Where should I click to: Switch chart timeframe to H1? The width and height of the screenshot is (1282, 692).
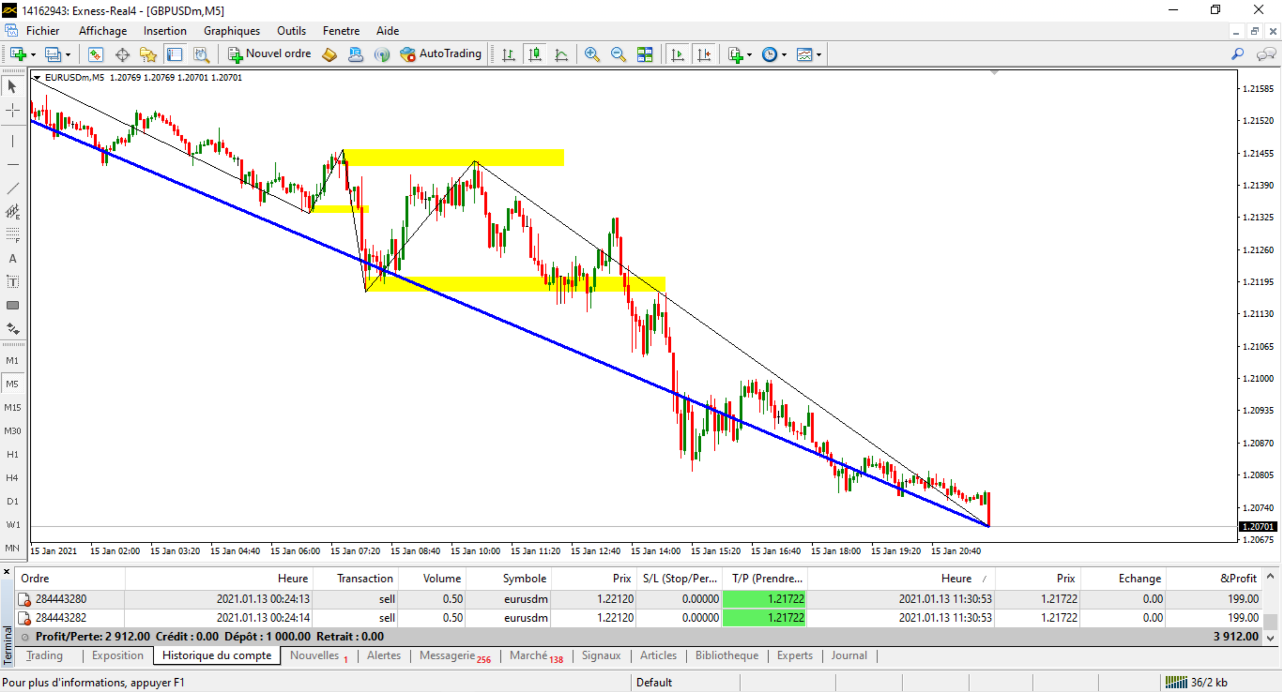pos(13,454)
